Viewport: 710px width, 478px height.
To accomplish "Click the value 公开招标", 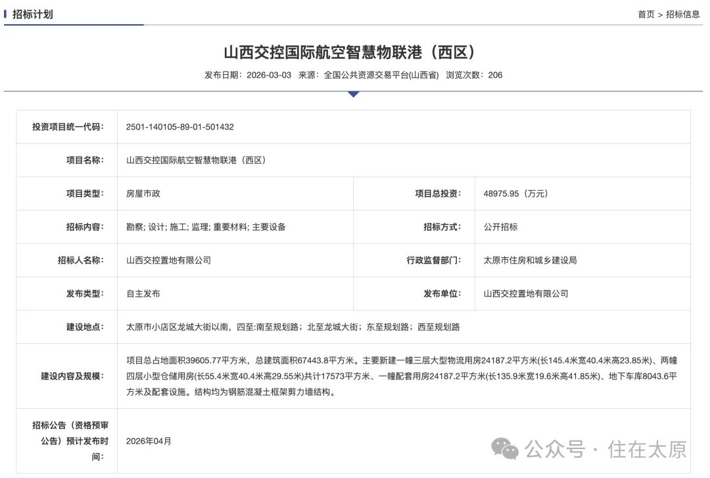I will pos(500,227).
